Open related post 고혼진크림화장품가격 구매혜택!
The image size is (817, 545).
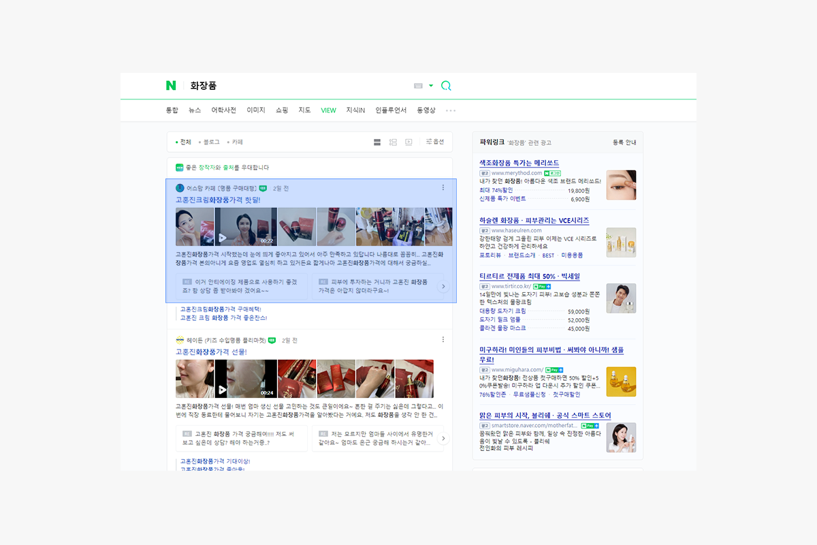(x=221, y=309)
